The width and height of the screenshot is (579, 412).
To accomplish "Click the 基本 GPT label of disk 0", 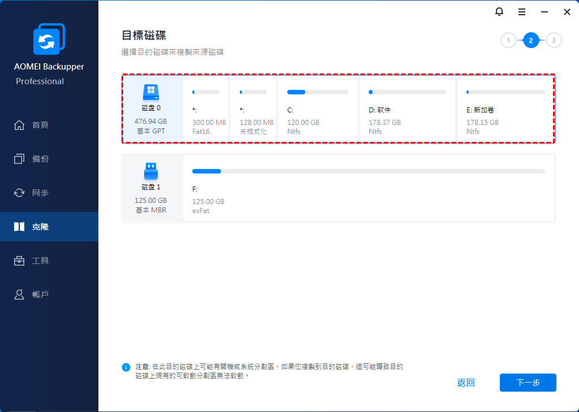I will click(150, 131).
